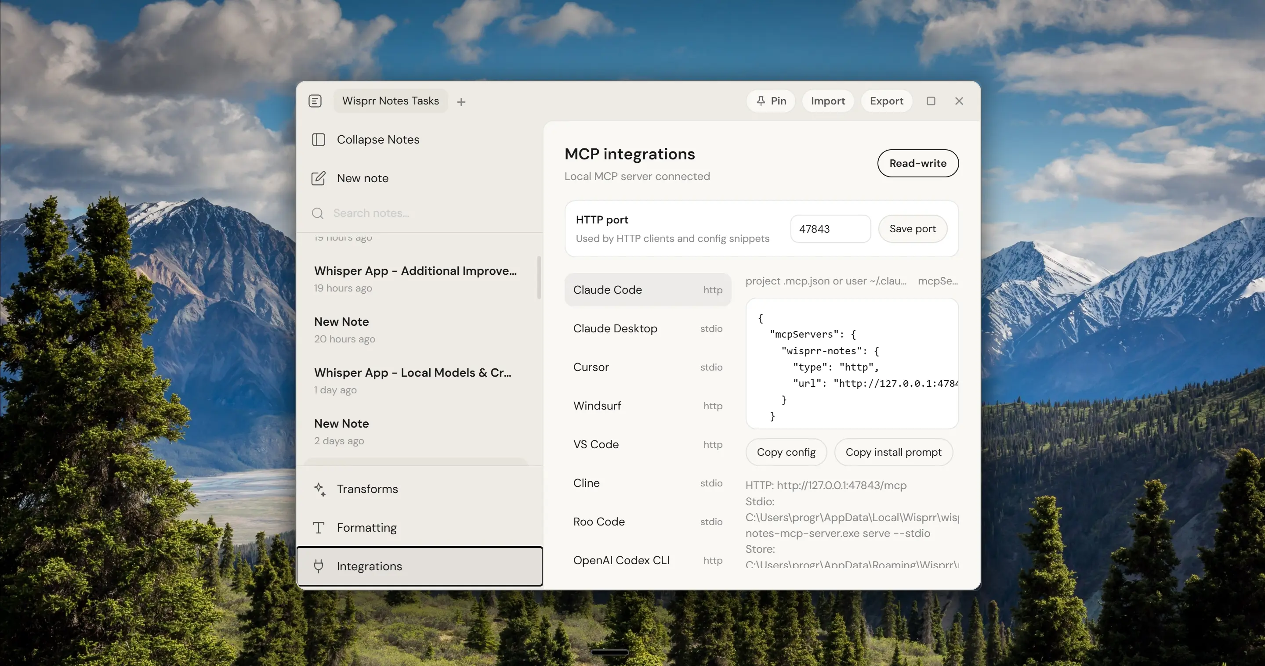Click the Collapse Notes sidebar panel icon
1265x666 pixels.
(318, 139)
